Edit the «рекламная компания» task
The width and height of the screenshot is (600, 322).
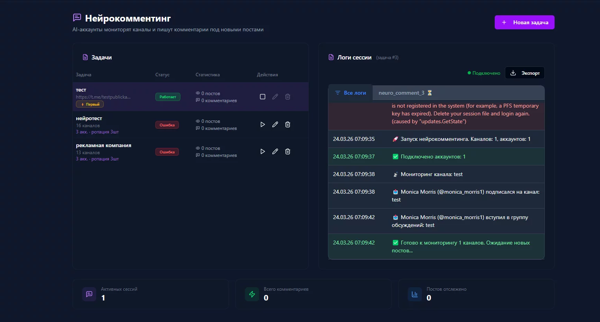pyautogui.click(x=275, y=151)
